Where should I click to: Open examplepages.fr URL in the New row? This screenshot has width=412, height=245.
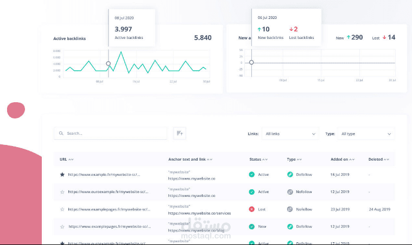pyautogui.click(x=110, y=227)
